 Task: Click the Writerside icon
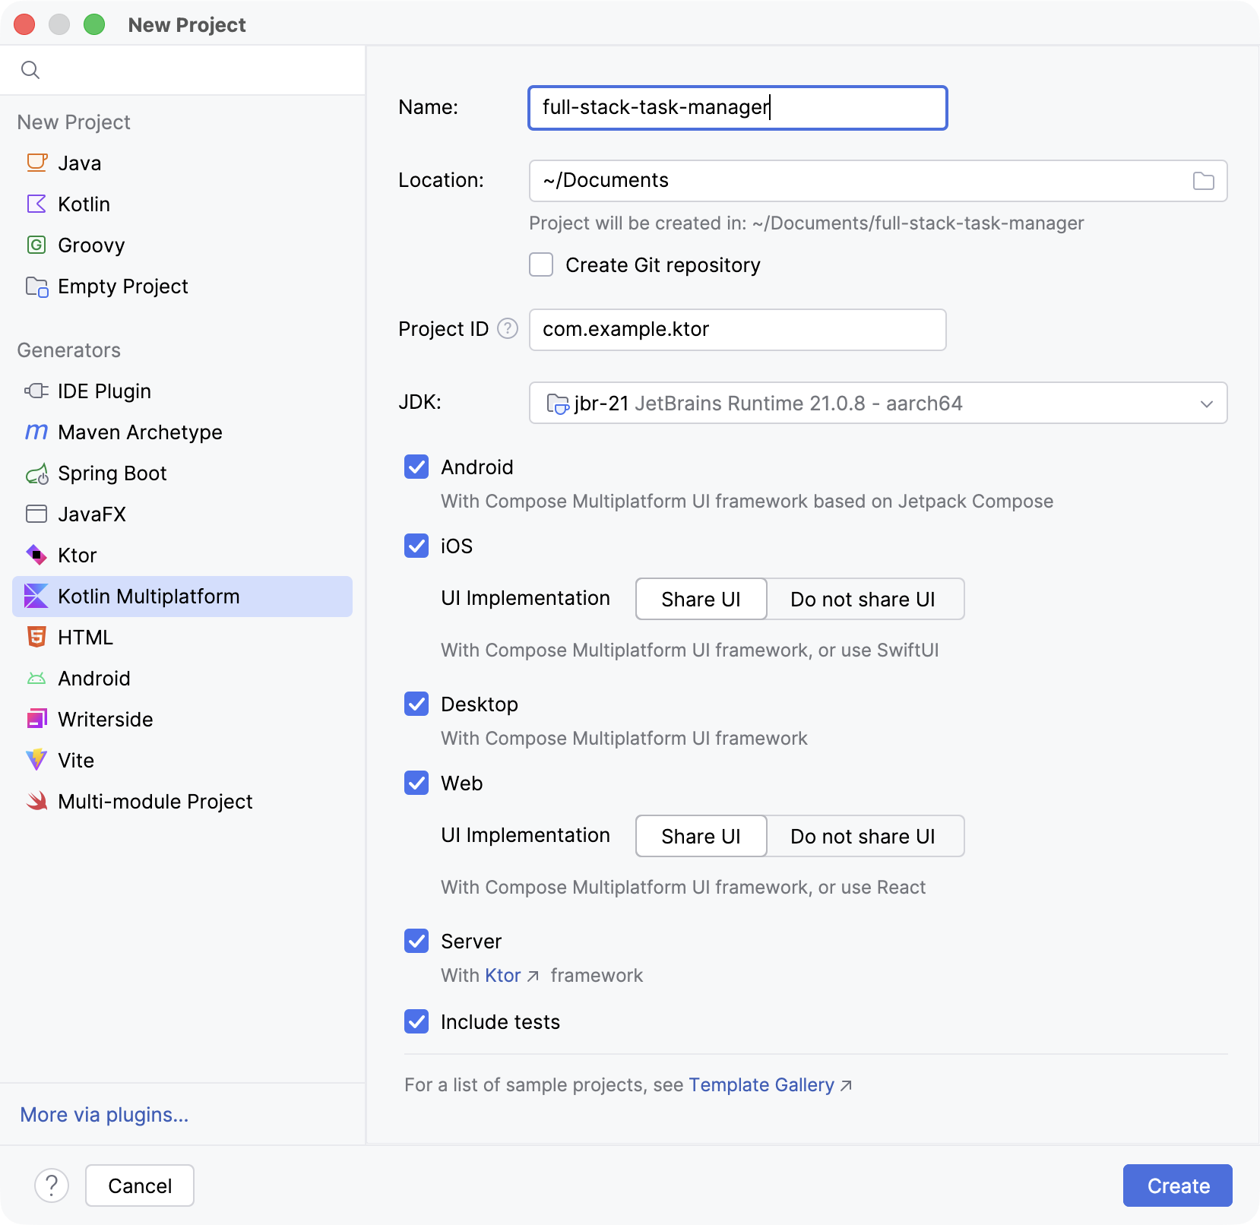coord(36,719)
